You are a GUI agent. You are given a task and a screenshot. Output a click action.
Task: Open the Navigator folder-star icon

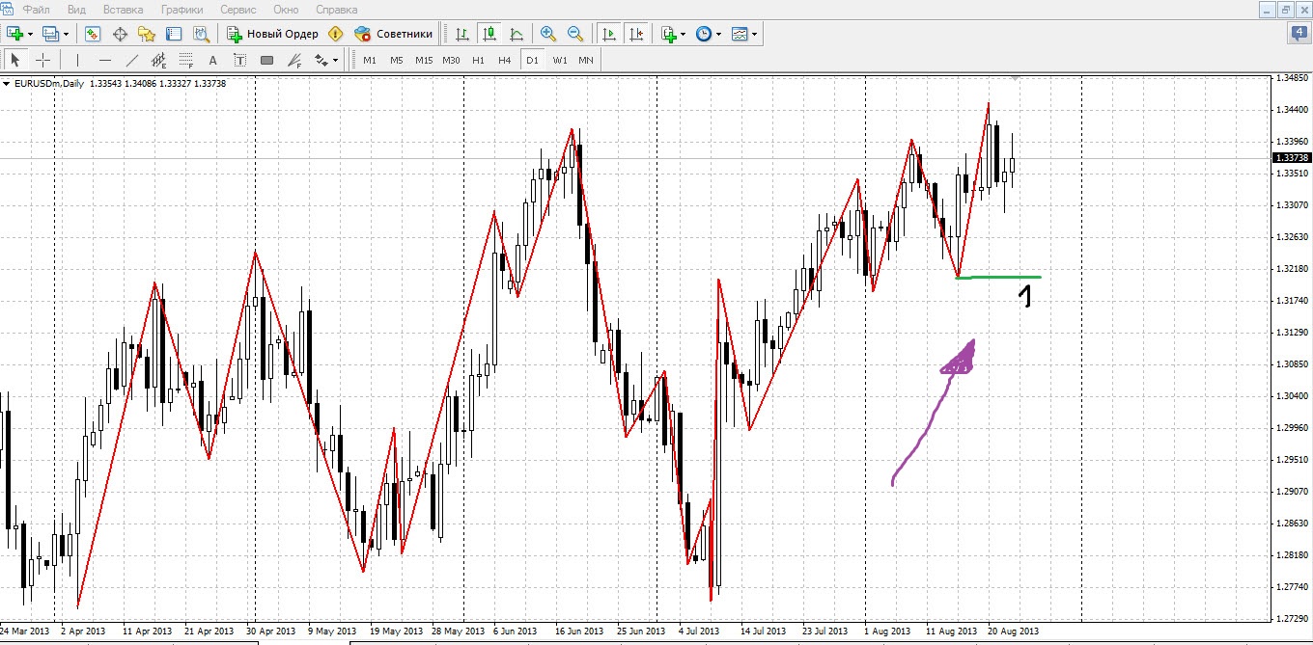147,34
